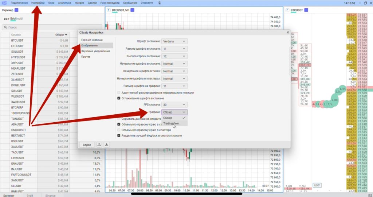This screenshot has width=373, height=197.
Task: Open the Подключения menu
Action: pos(19,3)
